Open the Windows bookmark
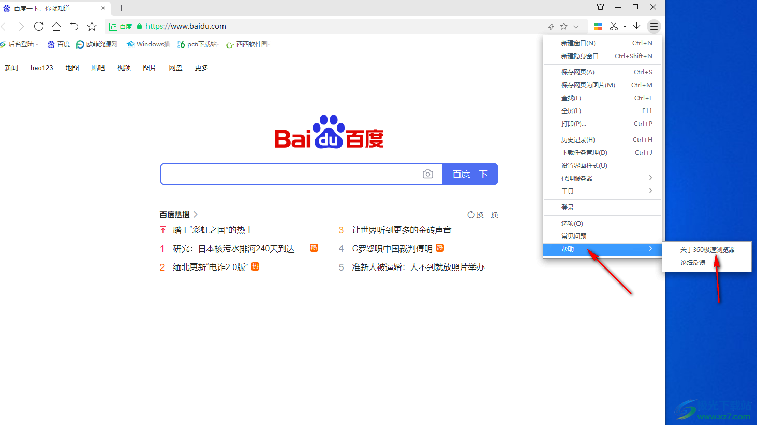The height and width of the screenshot is (425, 757). coord(148,44)
